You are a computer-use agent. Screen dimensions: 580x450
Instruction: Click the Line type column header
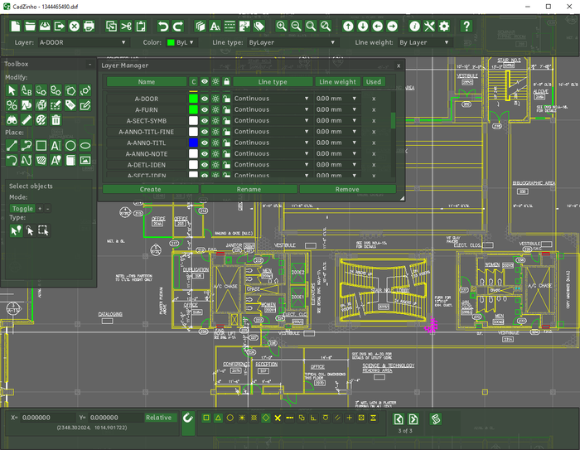pos(273,82)
